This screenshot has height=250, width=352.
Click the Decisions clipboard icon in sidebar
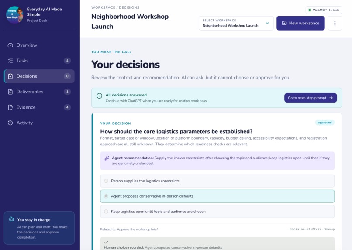10,76
